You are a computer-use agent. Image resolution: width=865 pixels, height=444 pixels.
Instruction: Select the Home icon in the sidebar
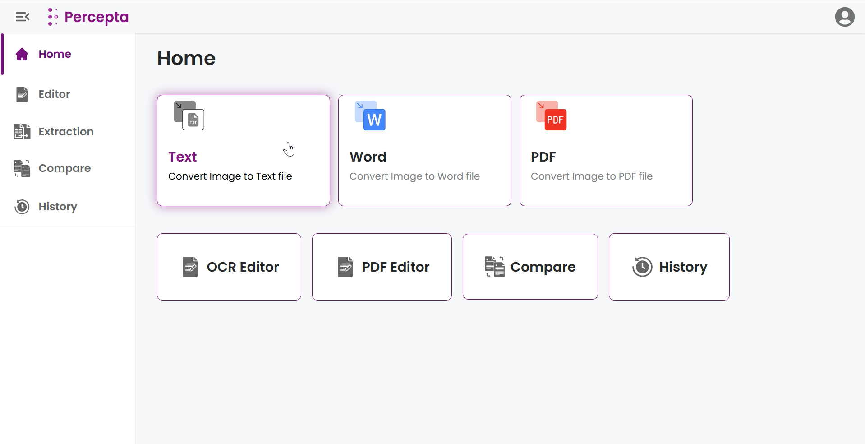(22, 54)
